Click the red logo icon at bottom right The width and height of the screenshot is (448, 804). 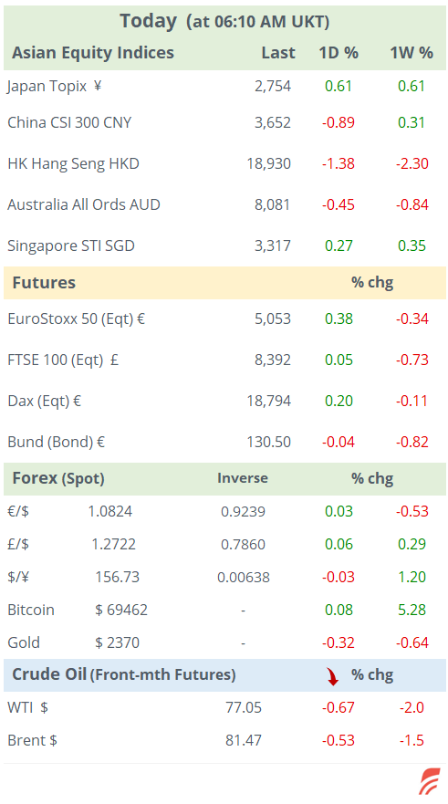(x=430, y=781)
